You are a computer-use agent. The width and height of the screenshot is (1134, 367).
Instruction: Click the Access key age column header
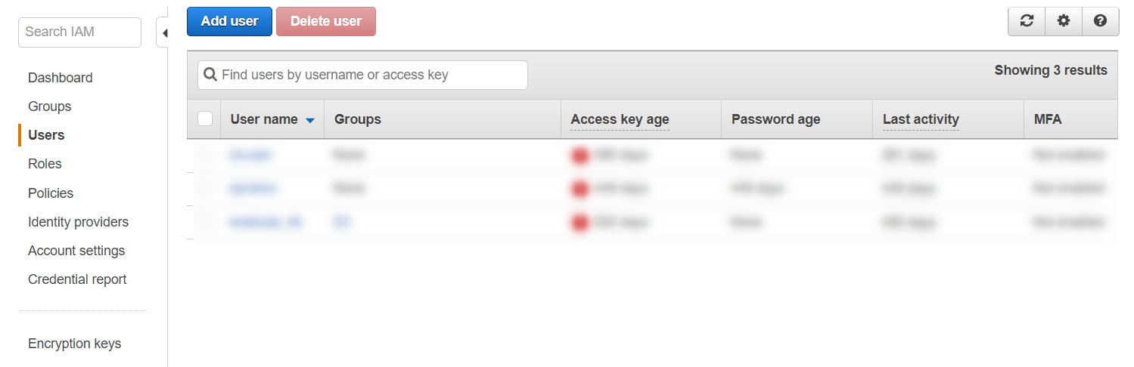tap(620, 119)
